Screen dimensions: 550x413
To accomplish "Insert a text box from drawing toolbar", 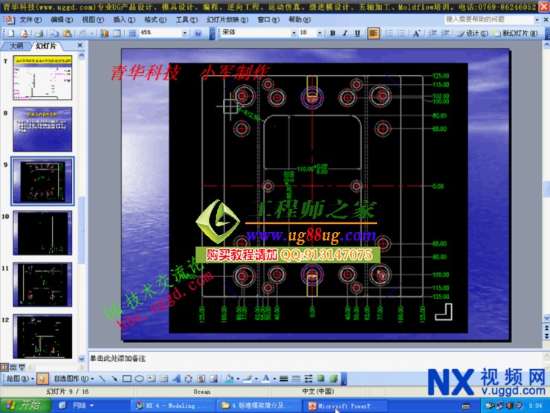I will [x=151, y=379].
